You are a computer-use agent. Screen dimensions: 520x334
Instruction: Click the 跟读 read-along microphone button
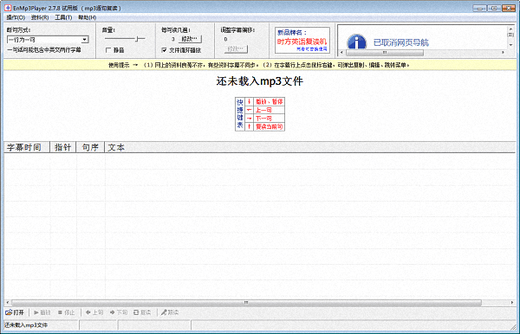pos(170,312)
